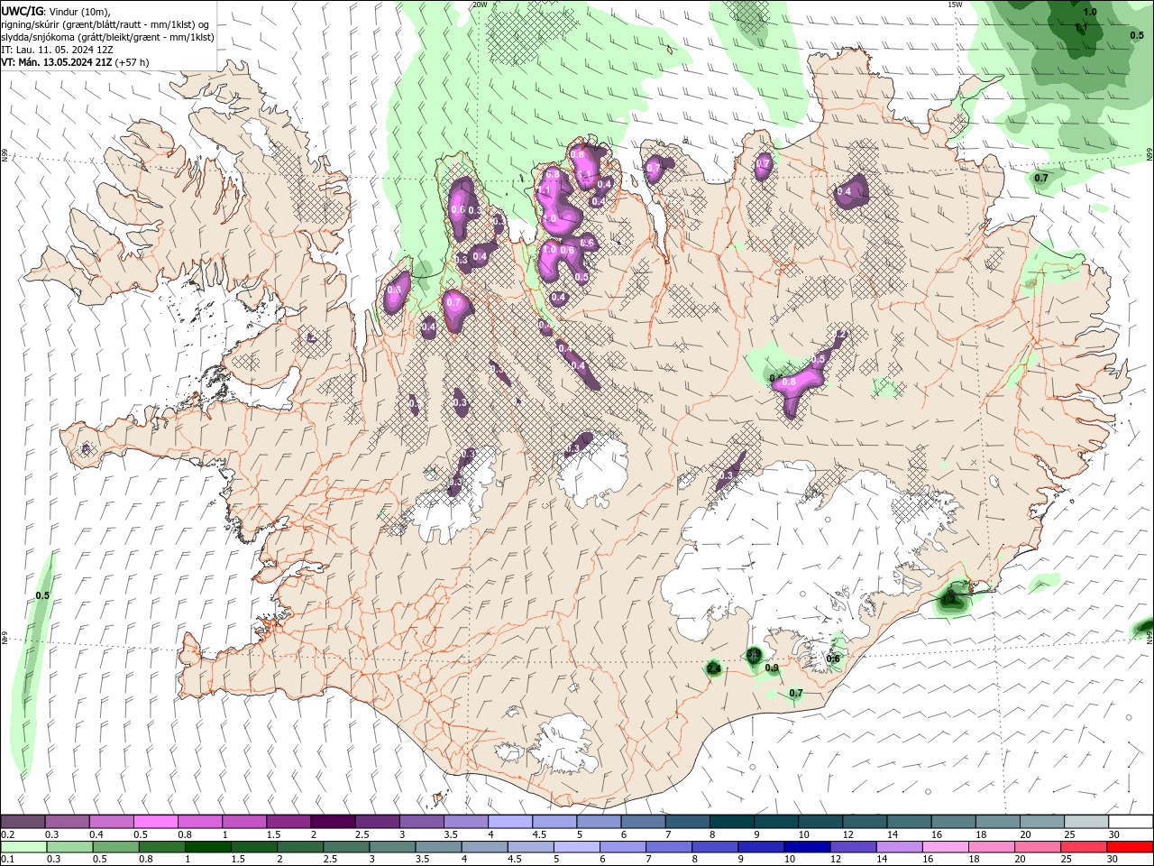Pick the 0.8 medium green swatch, lower legend row
The height and width of the screenshot is (866, 1154).
point(161,847)
